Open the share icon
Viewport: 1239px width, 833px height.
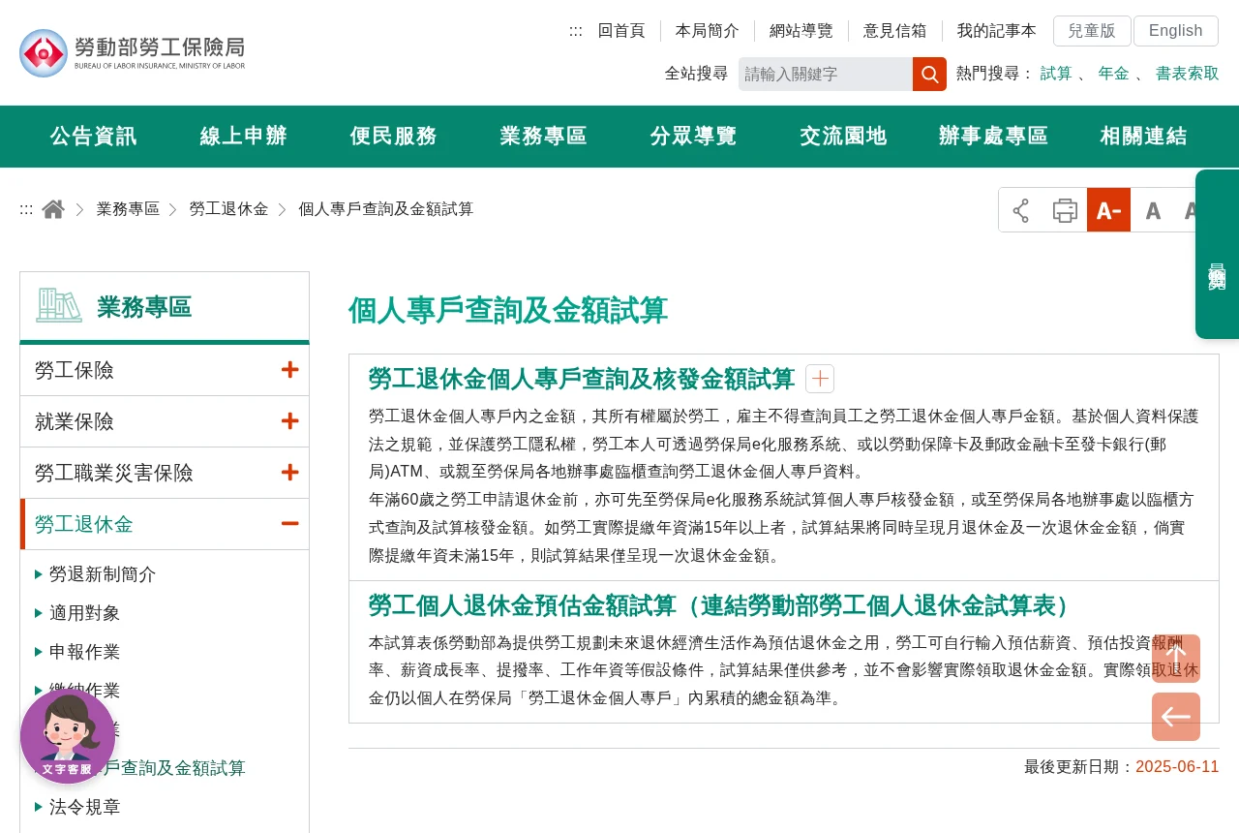coord(1021,210)
